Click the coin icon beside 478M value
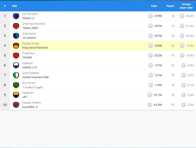 click(x=151, y=16)
